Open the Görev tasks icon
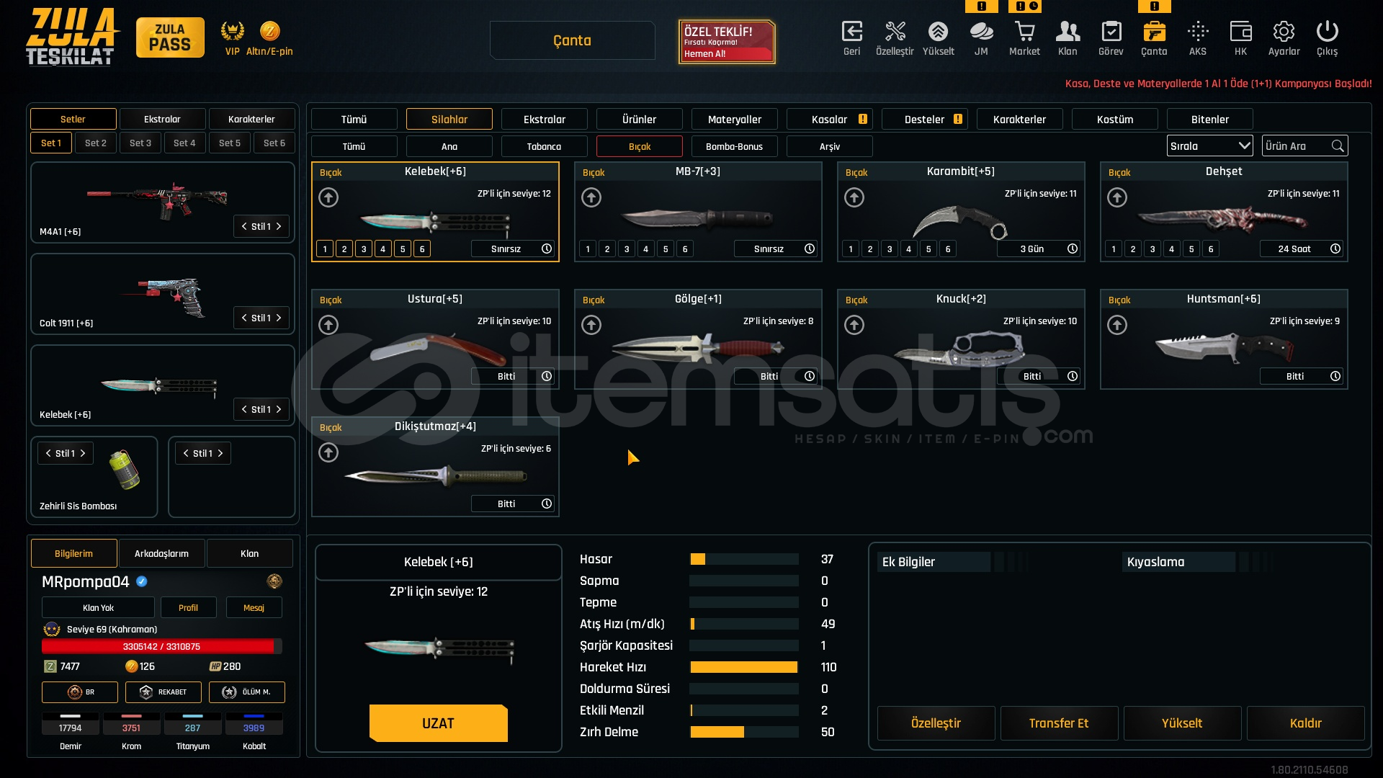 [1111, 32]
